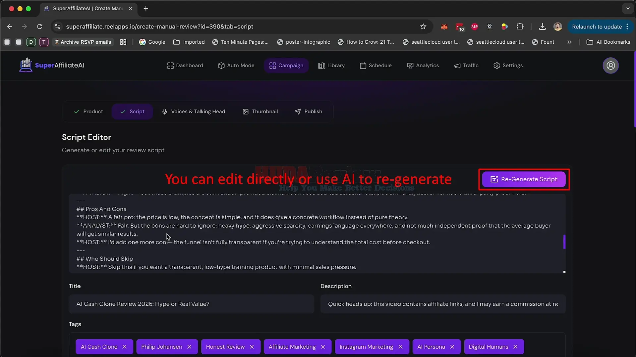The height and width of the screenshot is (357, 636).
Task: Bookmark this page with the star icon
Action: pos(423,26)
